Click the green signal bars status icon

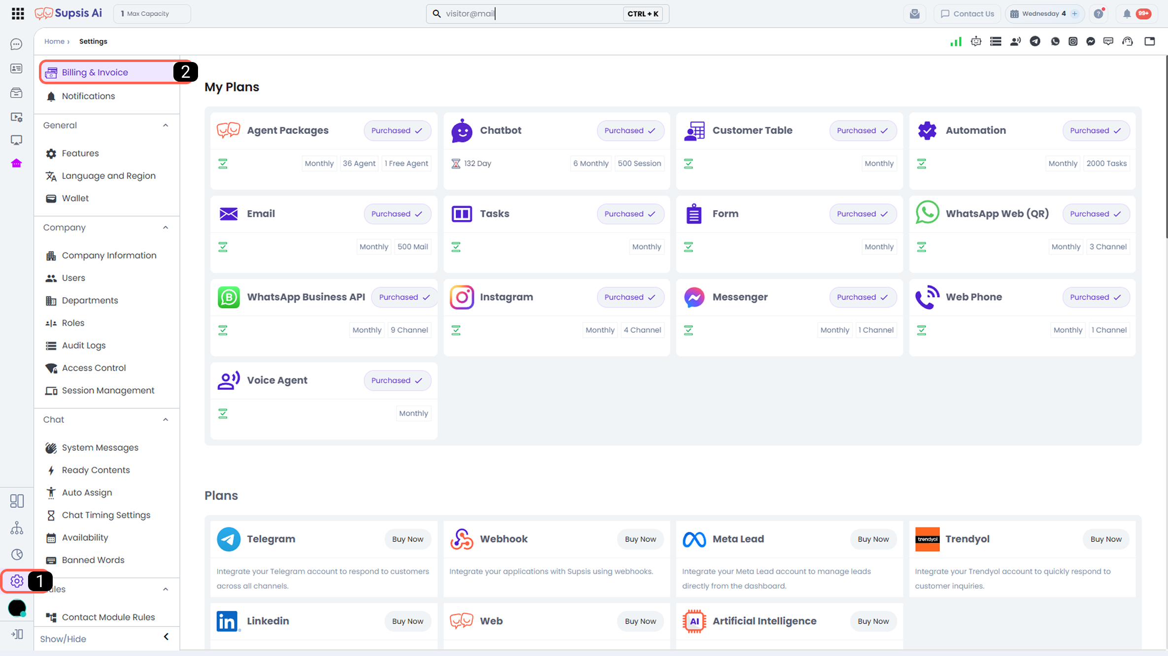point(956,42)
